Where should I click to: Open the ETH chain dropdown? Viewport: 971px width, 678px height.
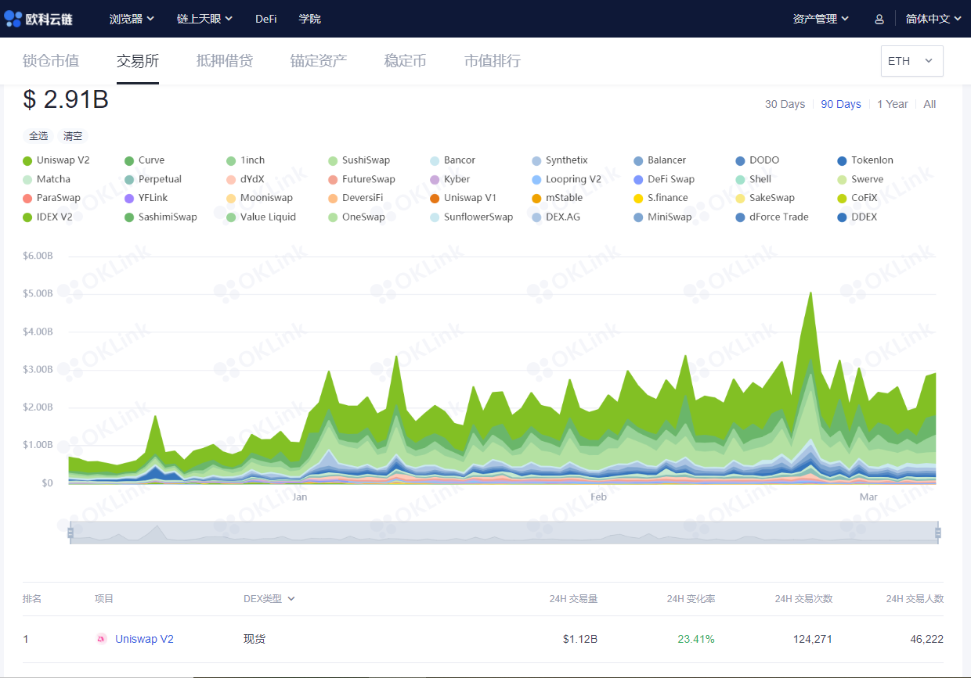pyautogui.click(x=911, y=61)
